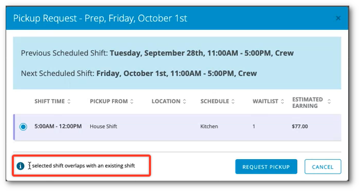Sort by Waitlist column arrows
359x191 pixels.
pos(282,102)
